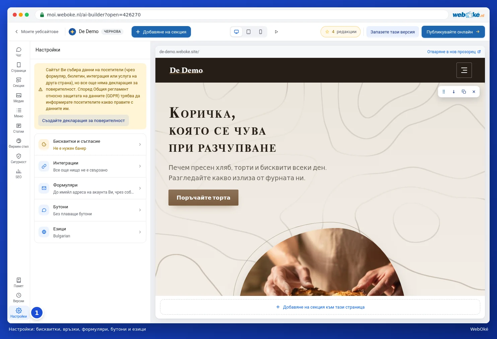Expand the Езици settings row
The height and width of the screenshot is (339, 497).
[x=90, y=232]
